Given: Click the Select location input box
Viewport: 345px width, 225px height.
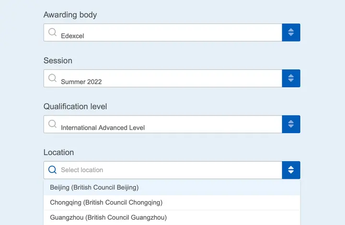Looking at the screenshot, I should click(163, 170).
